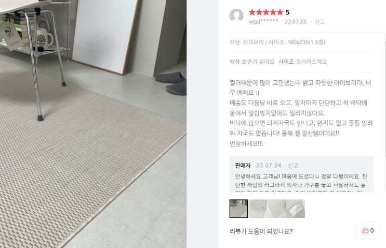
Task: Open the fourth thumbnail showing the label tag
Action: [x=296, y=209]
